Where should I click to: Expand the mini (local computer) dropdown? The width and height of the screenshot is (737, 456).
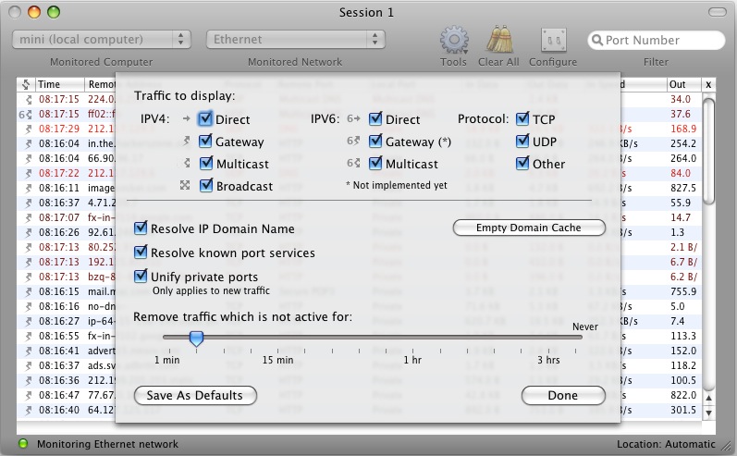(102, 40)
